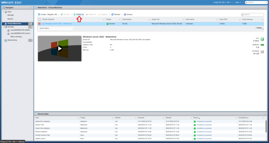Image resolution: width=269 pixels, height=143 pixels.
Task: Click Completed successfully for Remove Datastore
Action: (204, 132)
